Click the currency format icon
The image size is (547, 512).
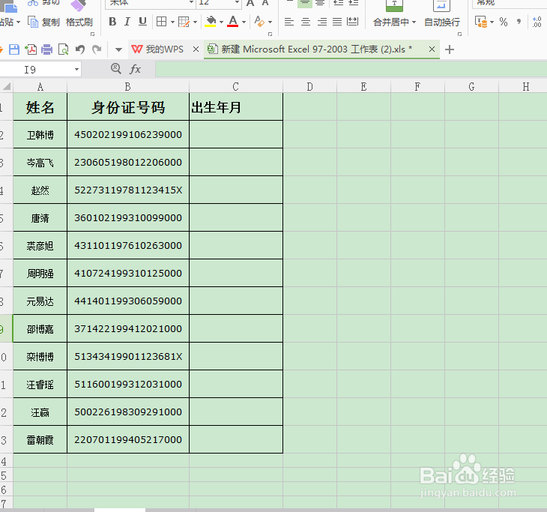pyautogui.click(x=481, y=22)
